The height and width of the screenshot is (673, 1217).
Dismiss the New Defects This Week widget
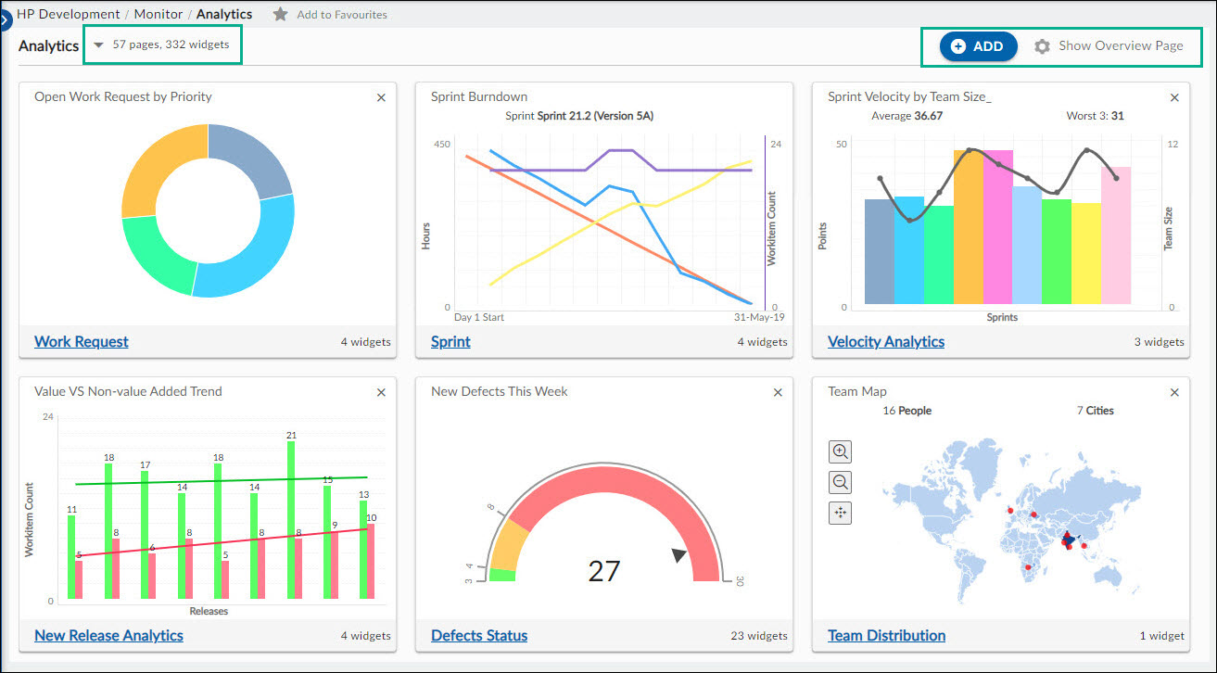778,392
